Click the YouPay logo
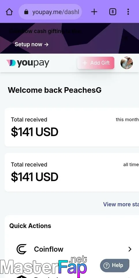 (28, 63)
